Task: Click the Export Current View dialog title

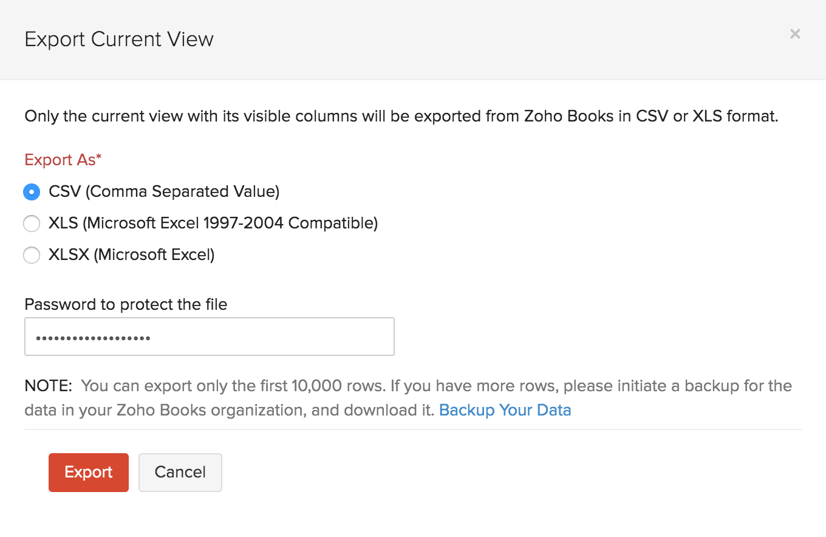Action: [119, 38]
